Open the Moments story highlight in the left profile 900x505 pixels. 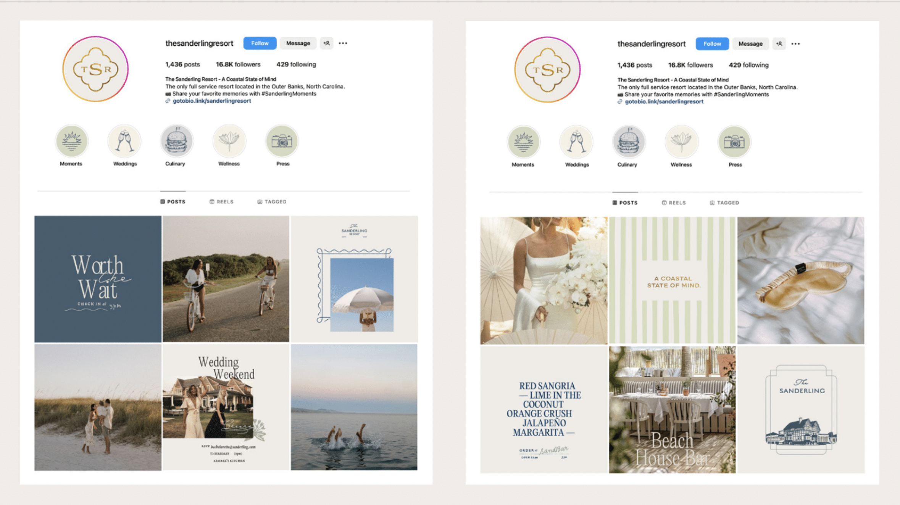pos(71,141)
